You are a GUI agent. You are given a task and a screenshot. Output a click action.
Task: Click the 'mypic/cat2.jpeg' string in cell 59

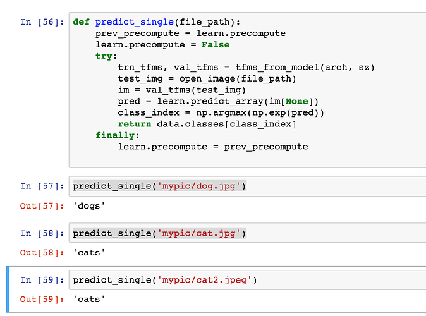pos(208,280)
